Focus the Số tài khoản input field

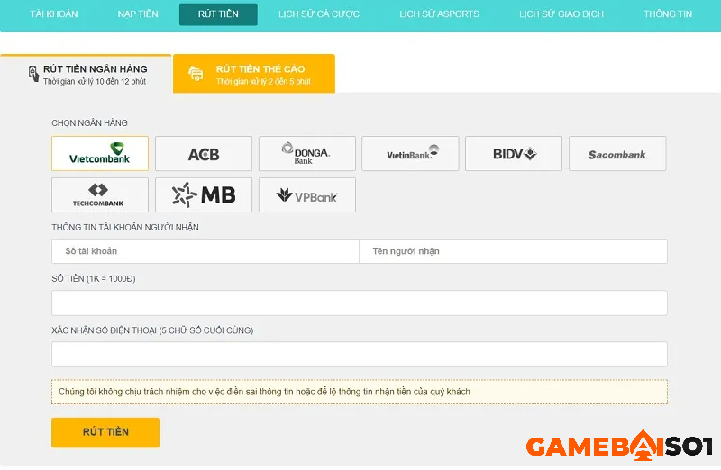205,251
